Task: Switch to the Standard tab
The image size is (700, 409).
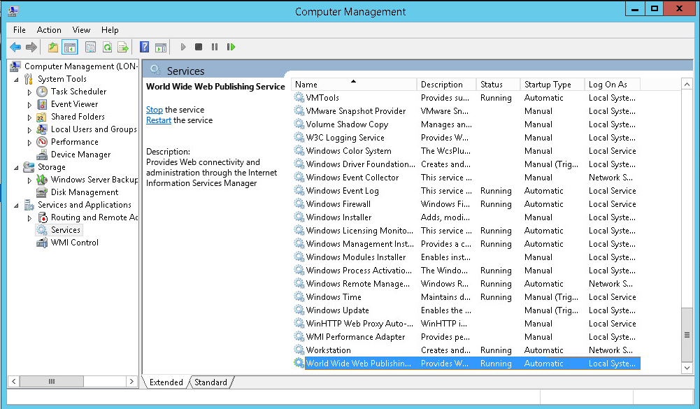Action: click(210, 382)
